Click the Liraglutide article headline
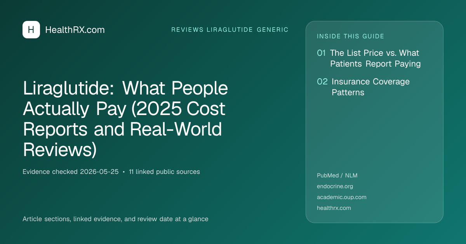466x244 pixels. (125, 120)
